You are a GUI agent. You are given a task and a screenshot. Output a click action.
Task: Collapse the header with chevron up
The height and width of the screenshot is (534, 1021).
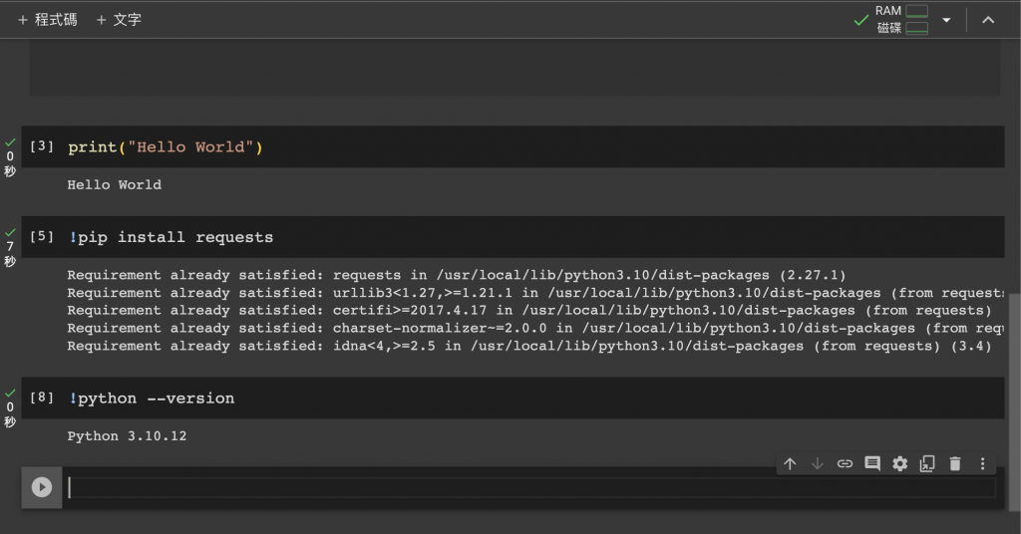tap(988, 20)
